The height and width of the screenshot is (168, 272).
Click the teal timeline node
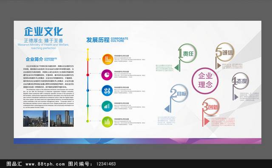[88, 106]
